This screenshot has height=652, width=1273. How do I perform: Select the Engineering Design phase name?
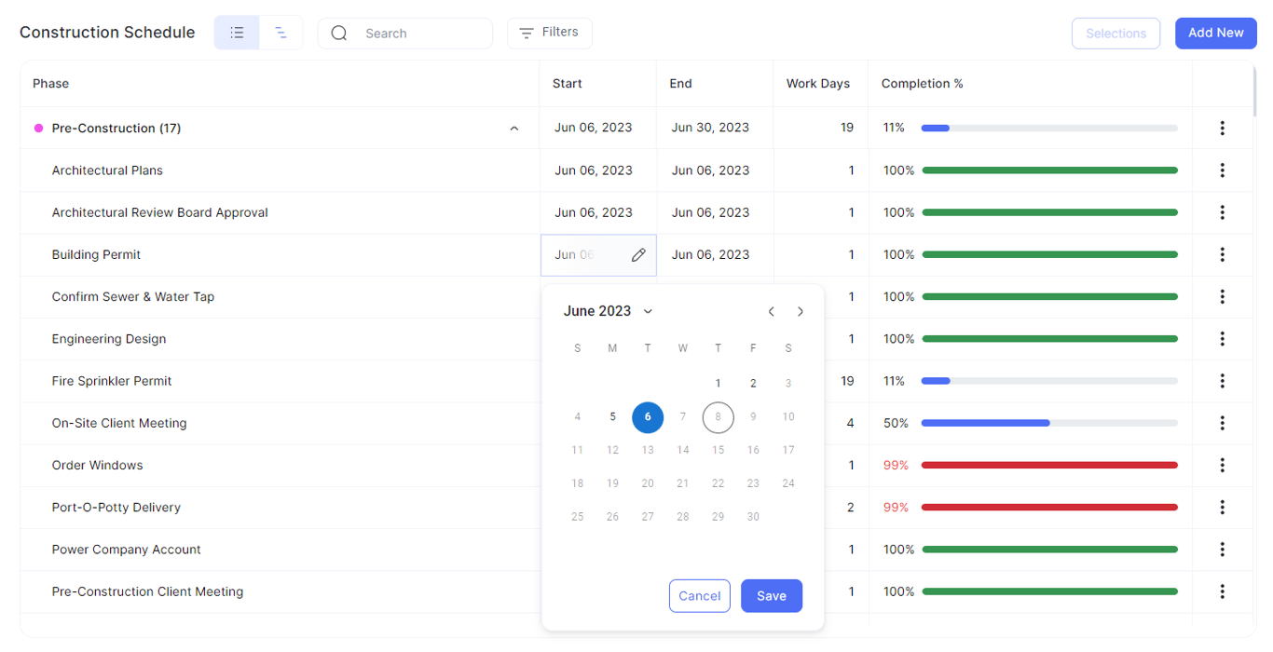tap(108, 339)
